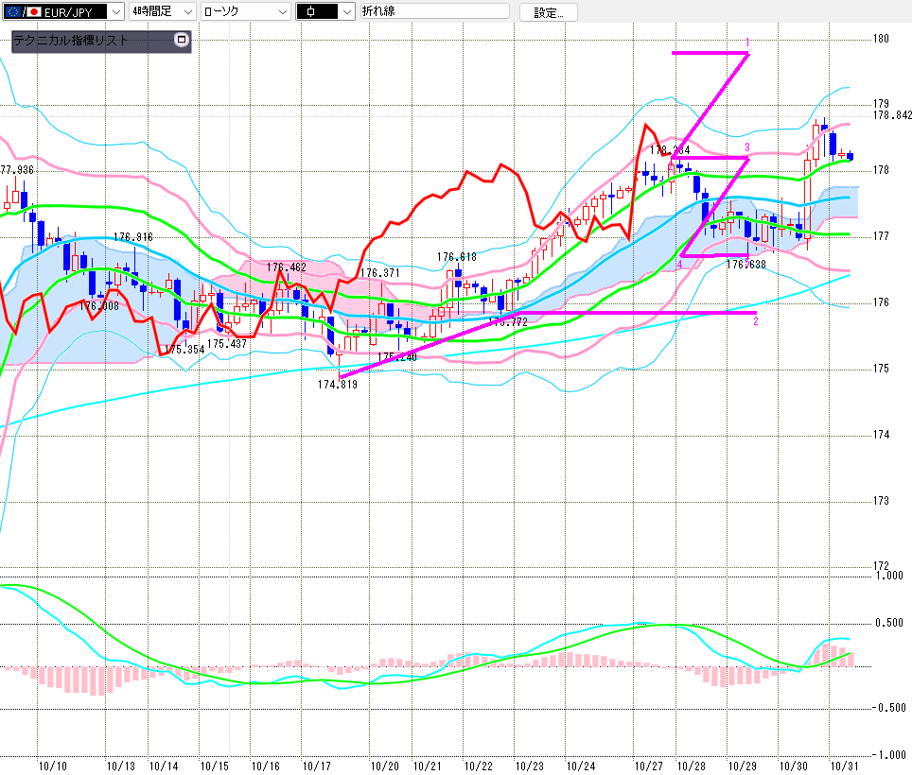Click the magenta marker labeled 4
This screenshot has width=912, height=775.
click(x=679, y=266)
